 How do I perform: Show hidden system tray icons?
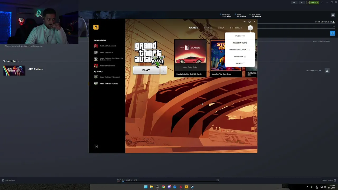coord(307,187)
